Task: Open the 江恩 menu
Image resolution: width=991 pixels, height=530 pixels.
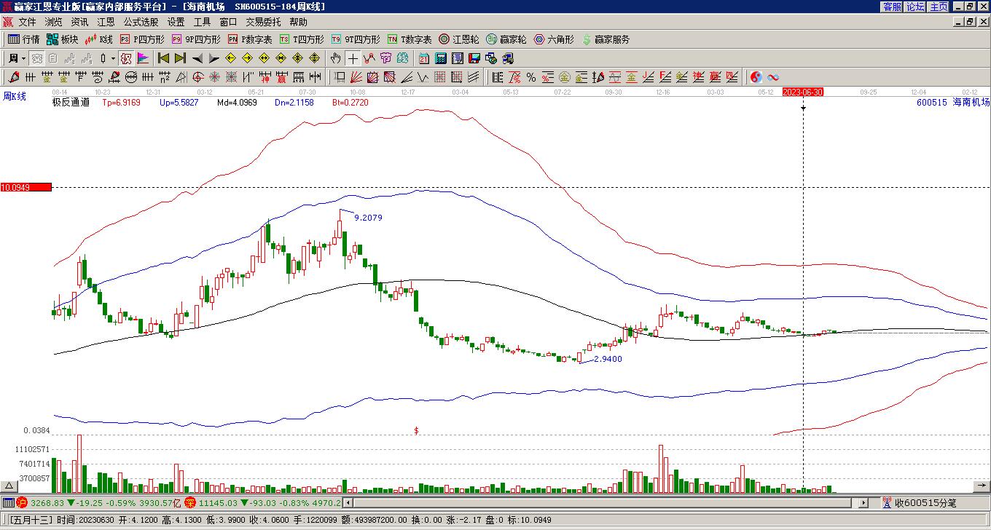Action: tap(106, 22)
